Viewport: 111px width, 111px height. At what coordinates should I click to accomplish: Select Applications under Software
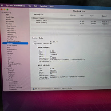coord(13,84)
